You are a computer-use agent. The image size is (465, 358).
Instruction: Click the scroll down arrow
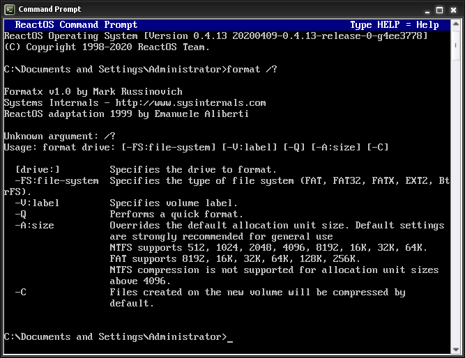tap(456, 349)
